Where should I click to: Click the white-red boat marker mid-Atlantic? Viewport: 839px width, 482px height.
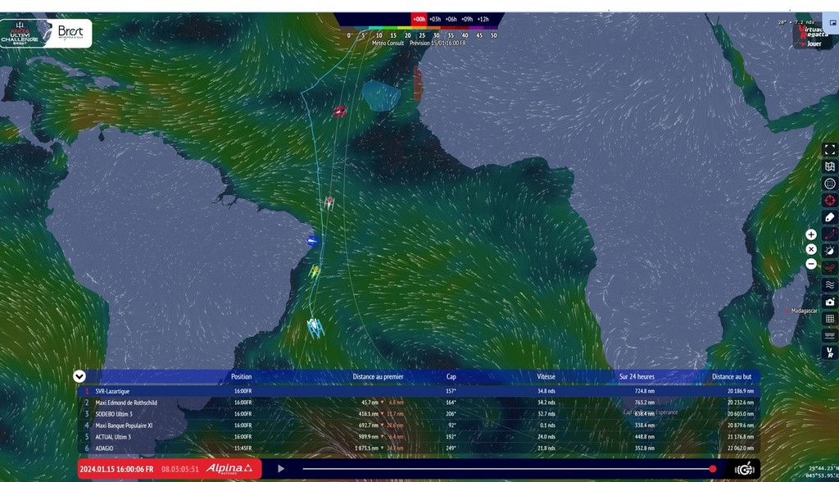pos(329,202)
